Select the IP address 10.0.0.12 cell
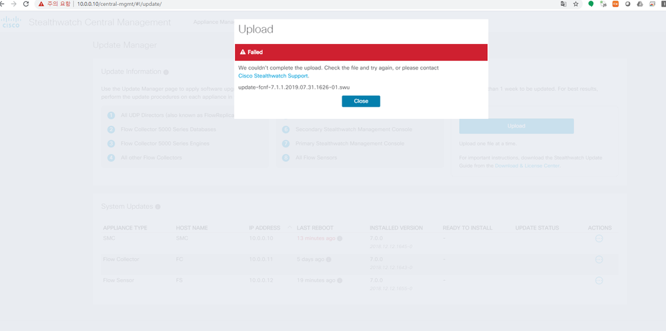 (261, 280)
